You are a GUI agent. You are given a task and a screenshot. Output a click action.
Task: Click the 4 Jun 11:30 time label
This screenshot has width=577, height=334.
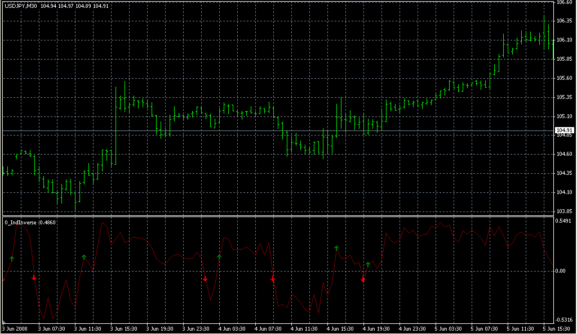(x=304, y=328)
